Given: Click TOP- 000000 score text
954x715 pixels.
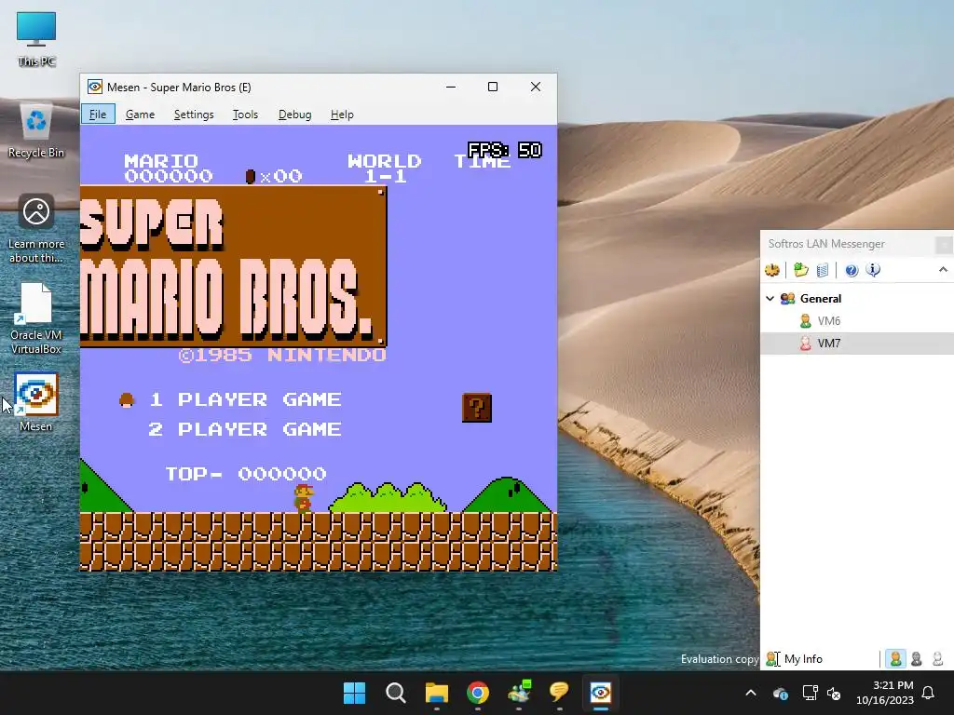Looking at the screenshot, I should (246, 474).
